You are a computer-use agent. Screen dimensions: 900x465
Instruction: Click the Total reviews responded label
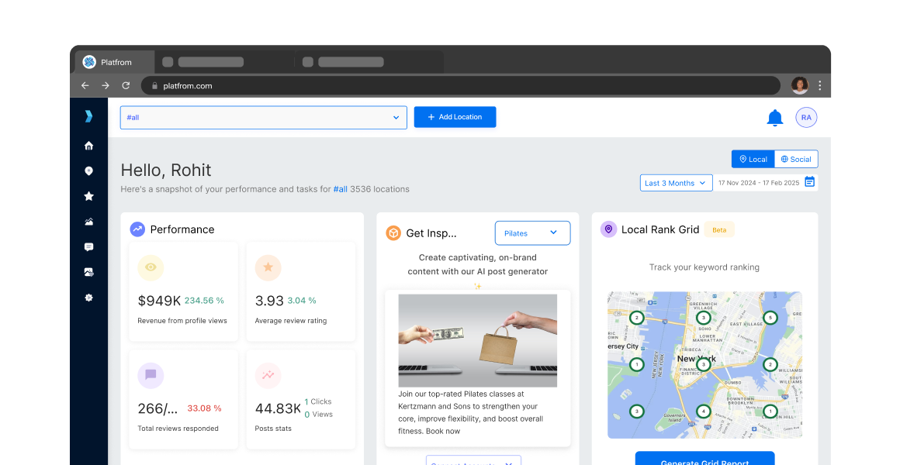tap(178, 429)
